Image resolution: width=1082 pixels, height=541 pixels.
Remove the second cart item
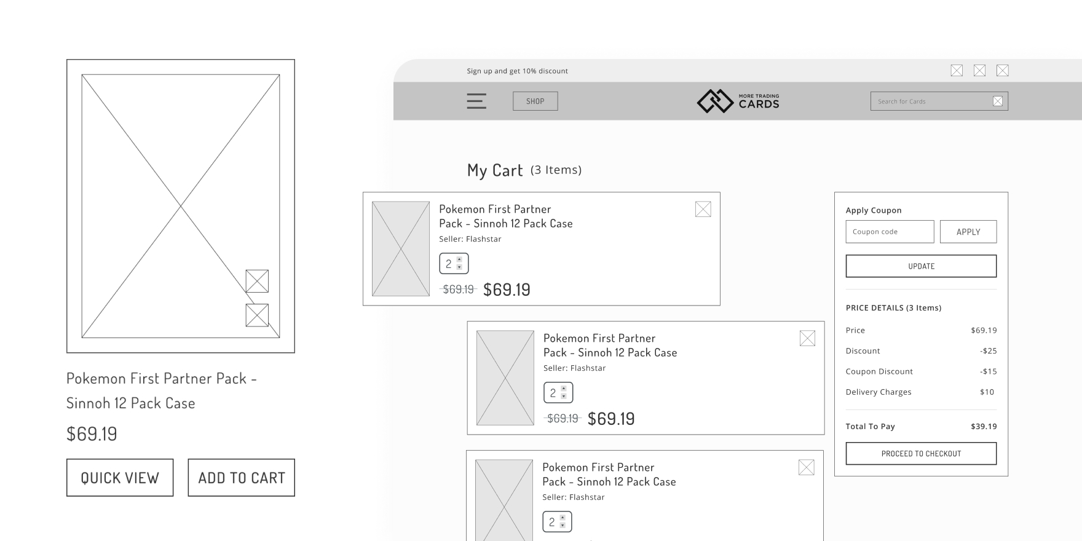pyautogui.click(x=807, y=339)
